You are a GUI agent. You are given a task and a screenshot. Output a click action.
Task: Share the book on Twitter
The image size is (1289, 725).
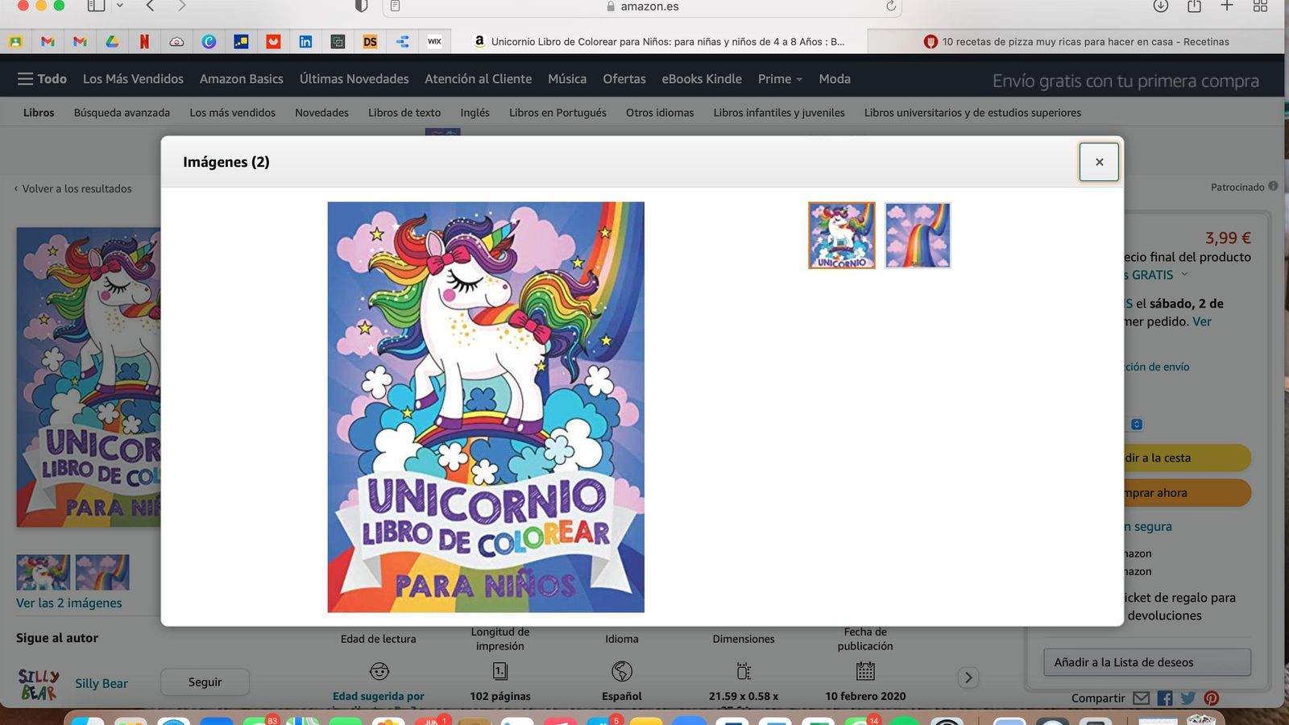coord(1187,698)
